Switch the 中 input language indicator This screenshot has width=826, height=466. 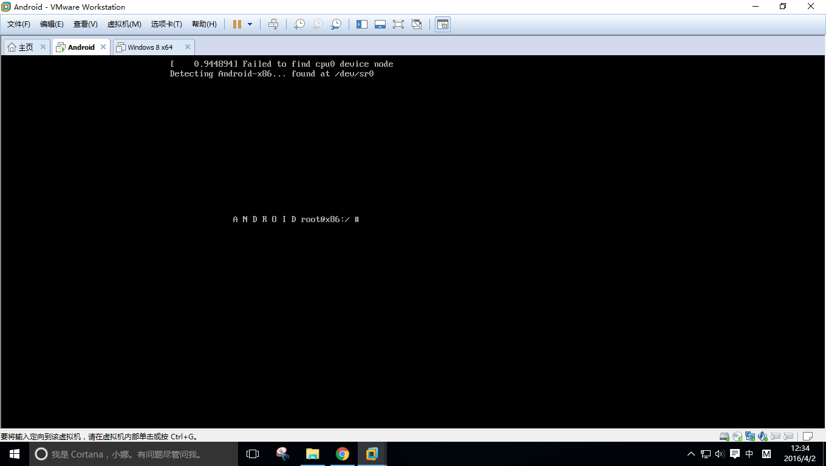click(749, 454)
